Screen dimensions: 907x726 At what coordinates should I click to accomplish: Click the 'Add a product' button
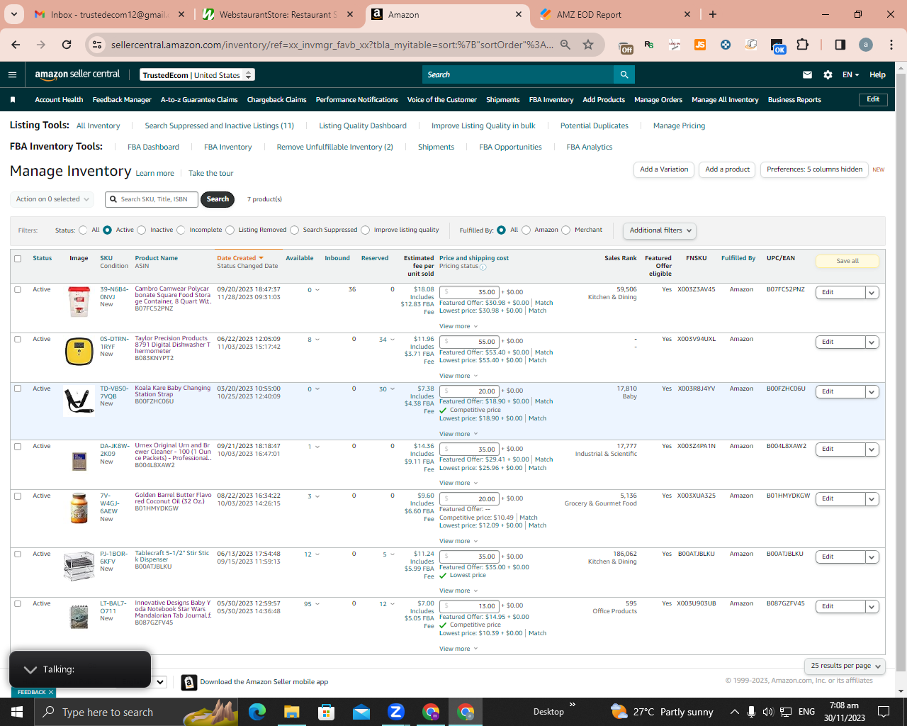(x=728, y=169)
